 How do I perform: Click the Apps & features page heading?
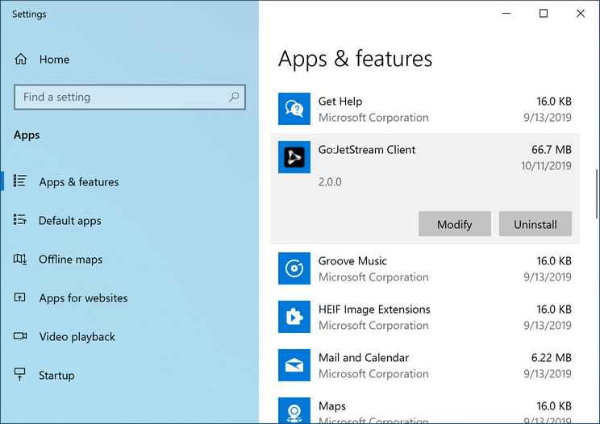(x=355, y=59)
